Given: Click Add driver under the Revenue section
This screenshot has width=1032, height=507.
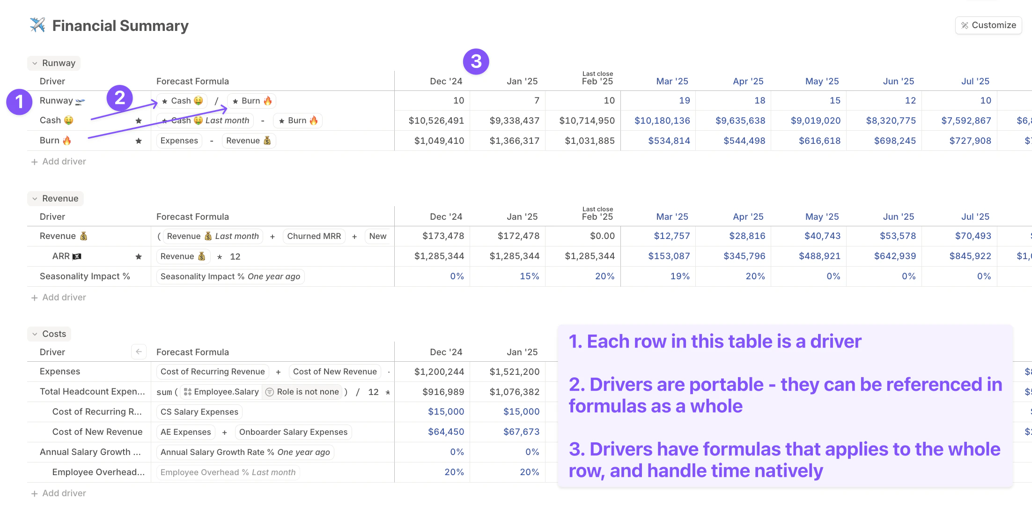Looking at the screenshot, I should coord(59,297).
